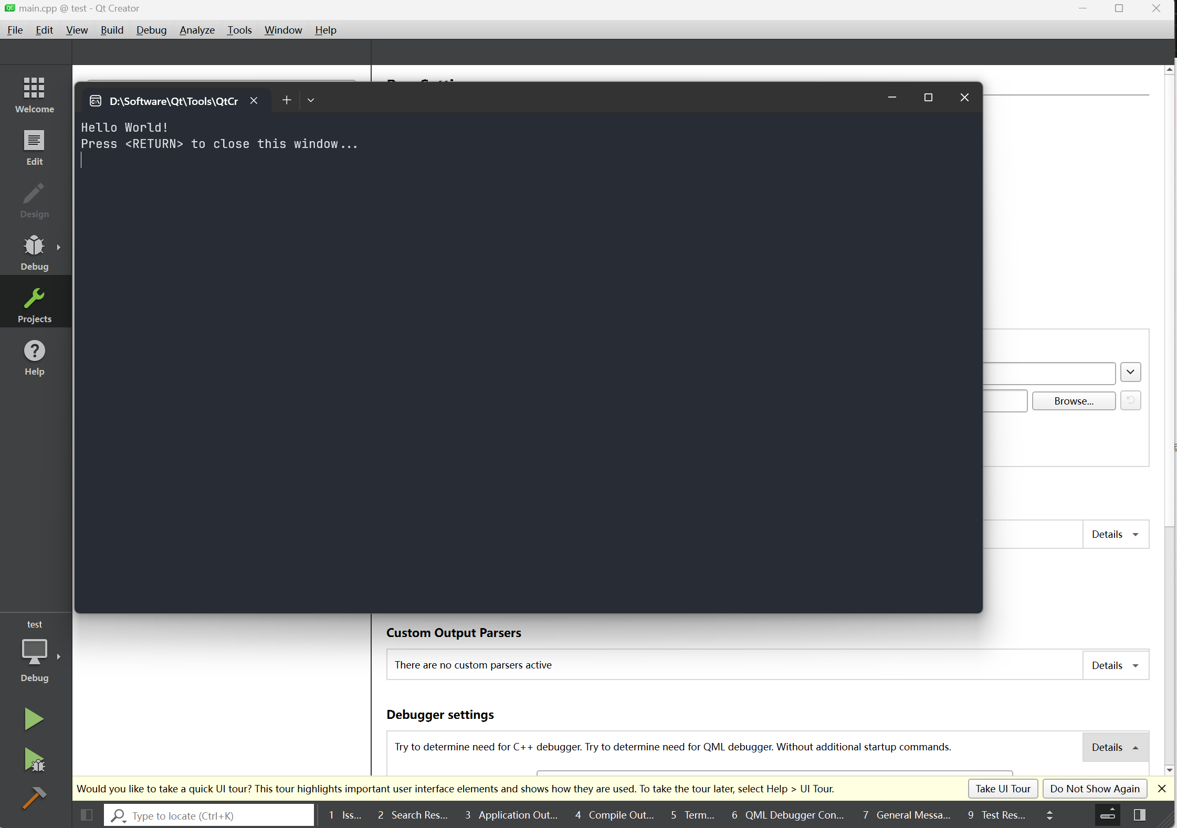Click the vertical scrollbar up arrow
Image resolution: width=1177 pixels, height=828 pixels.
(1169, 70)
